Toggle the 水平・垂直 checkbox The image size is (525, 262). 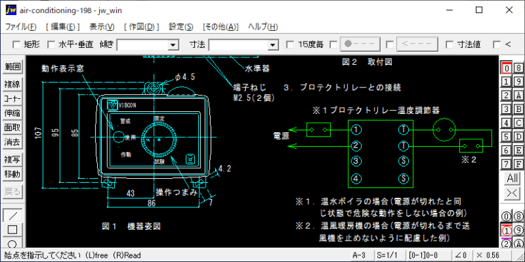click(x=51, y=44)
